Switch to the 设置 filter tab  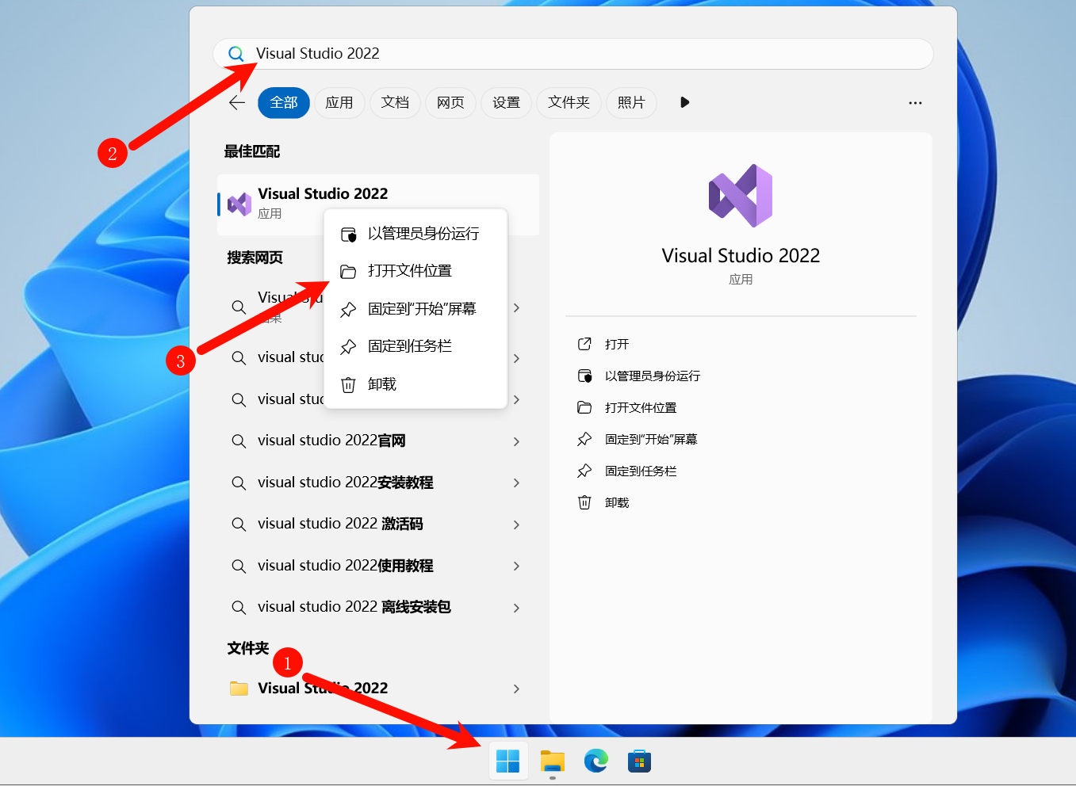coord(506,102)
